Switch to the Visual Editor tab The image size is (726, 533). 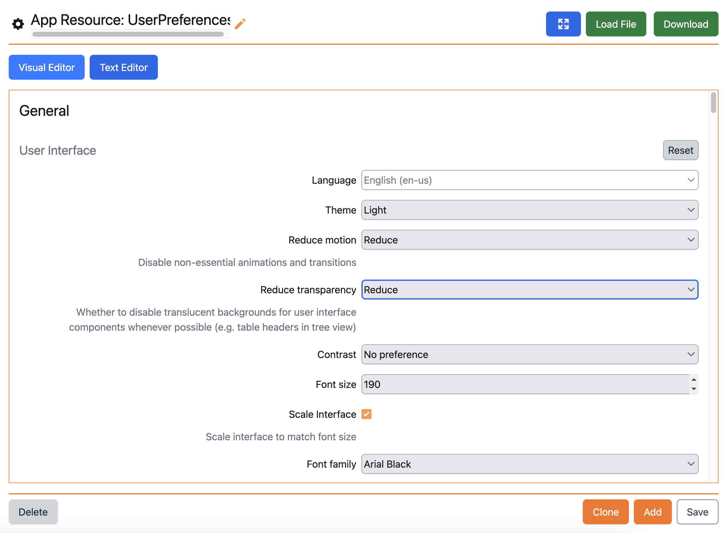46,67
